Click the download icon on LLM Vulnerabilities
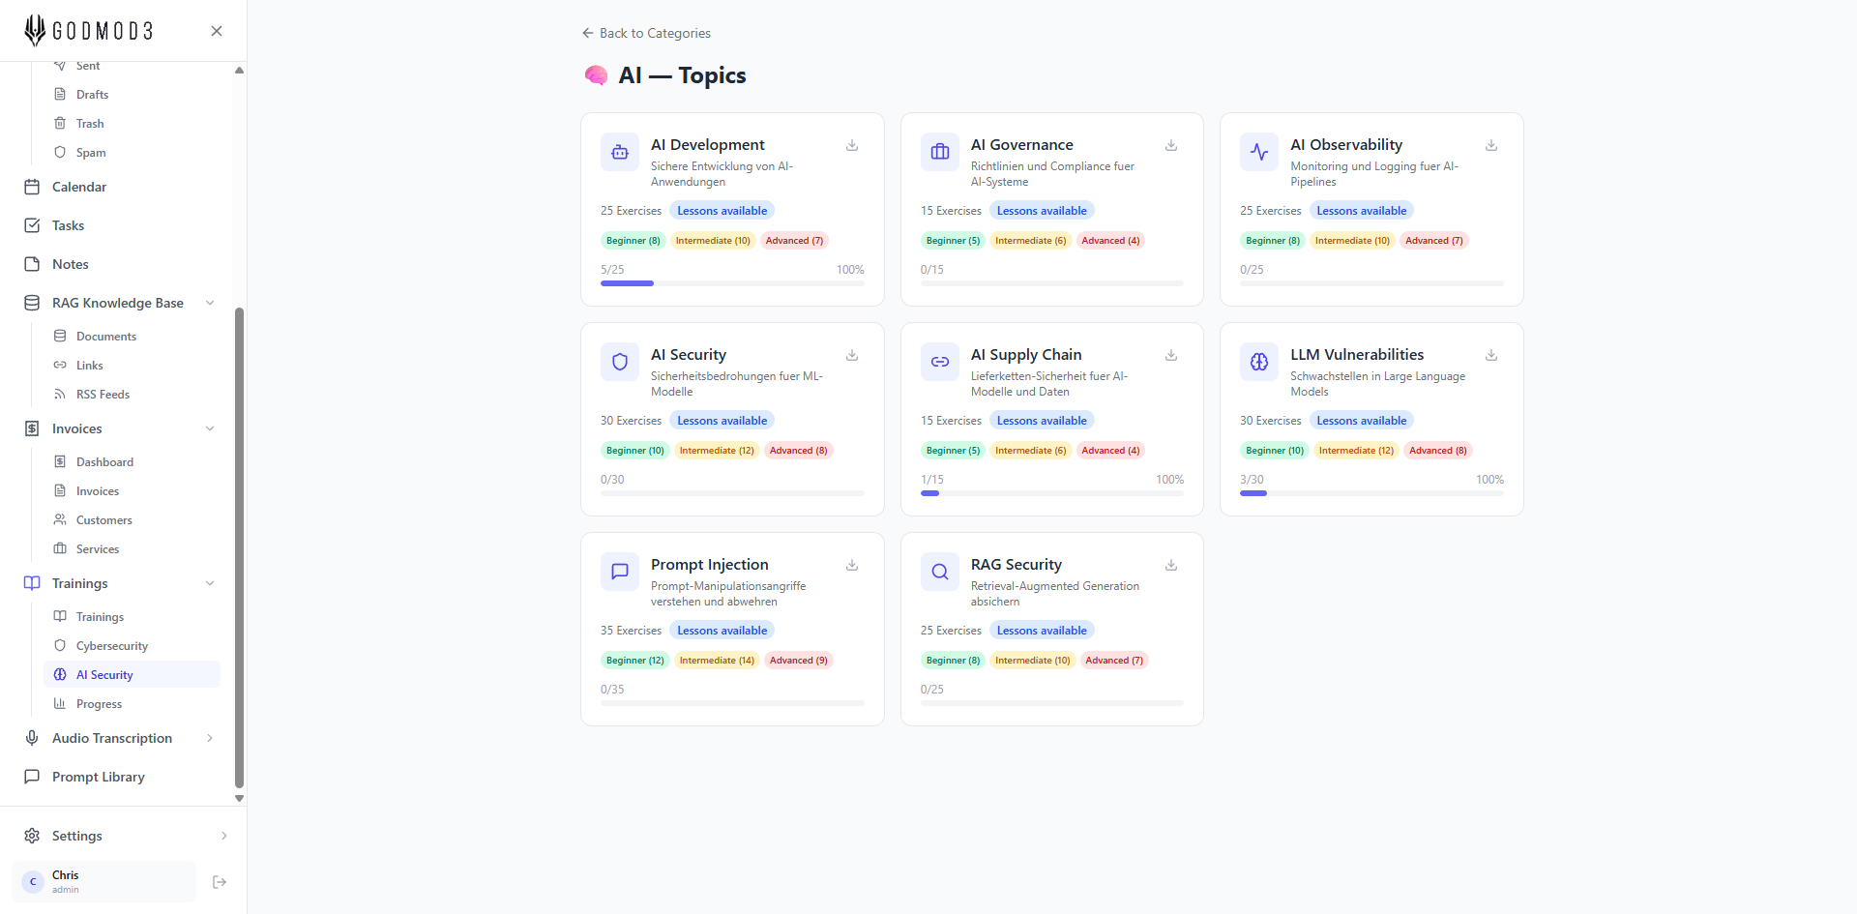This screenshot has width=1857, height=914. click(1491, 355)
